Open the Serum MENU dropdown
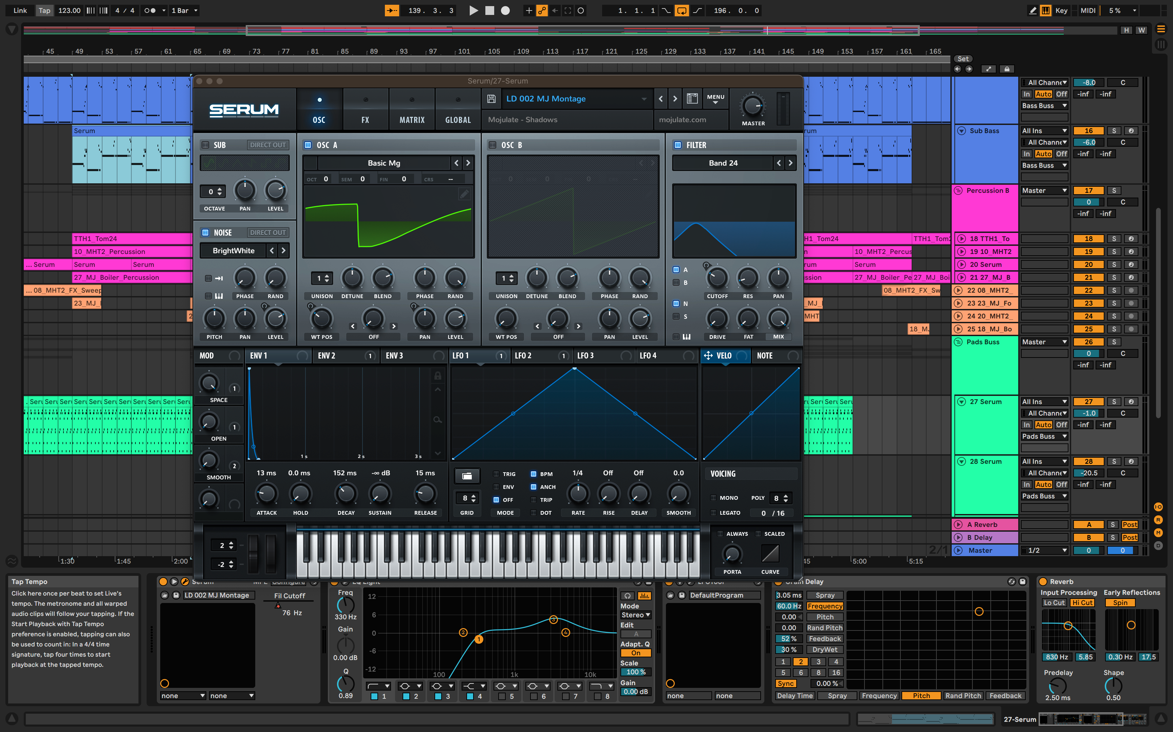The height and width of the screenshot is (732, 1173). 715,99
